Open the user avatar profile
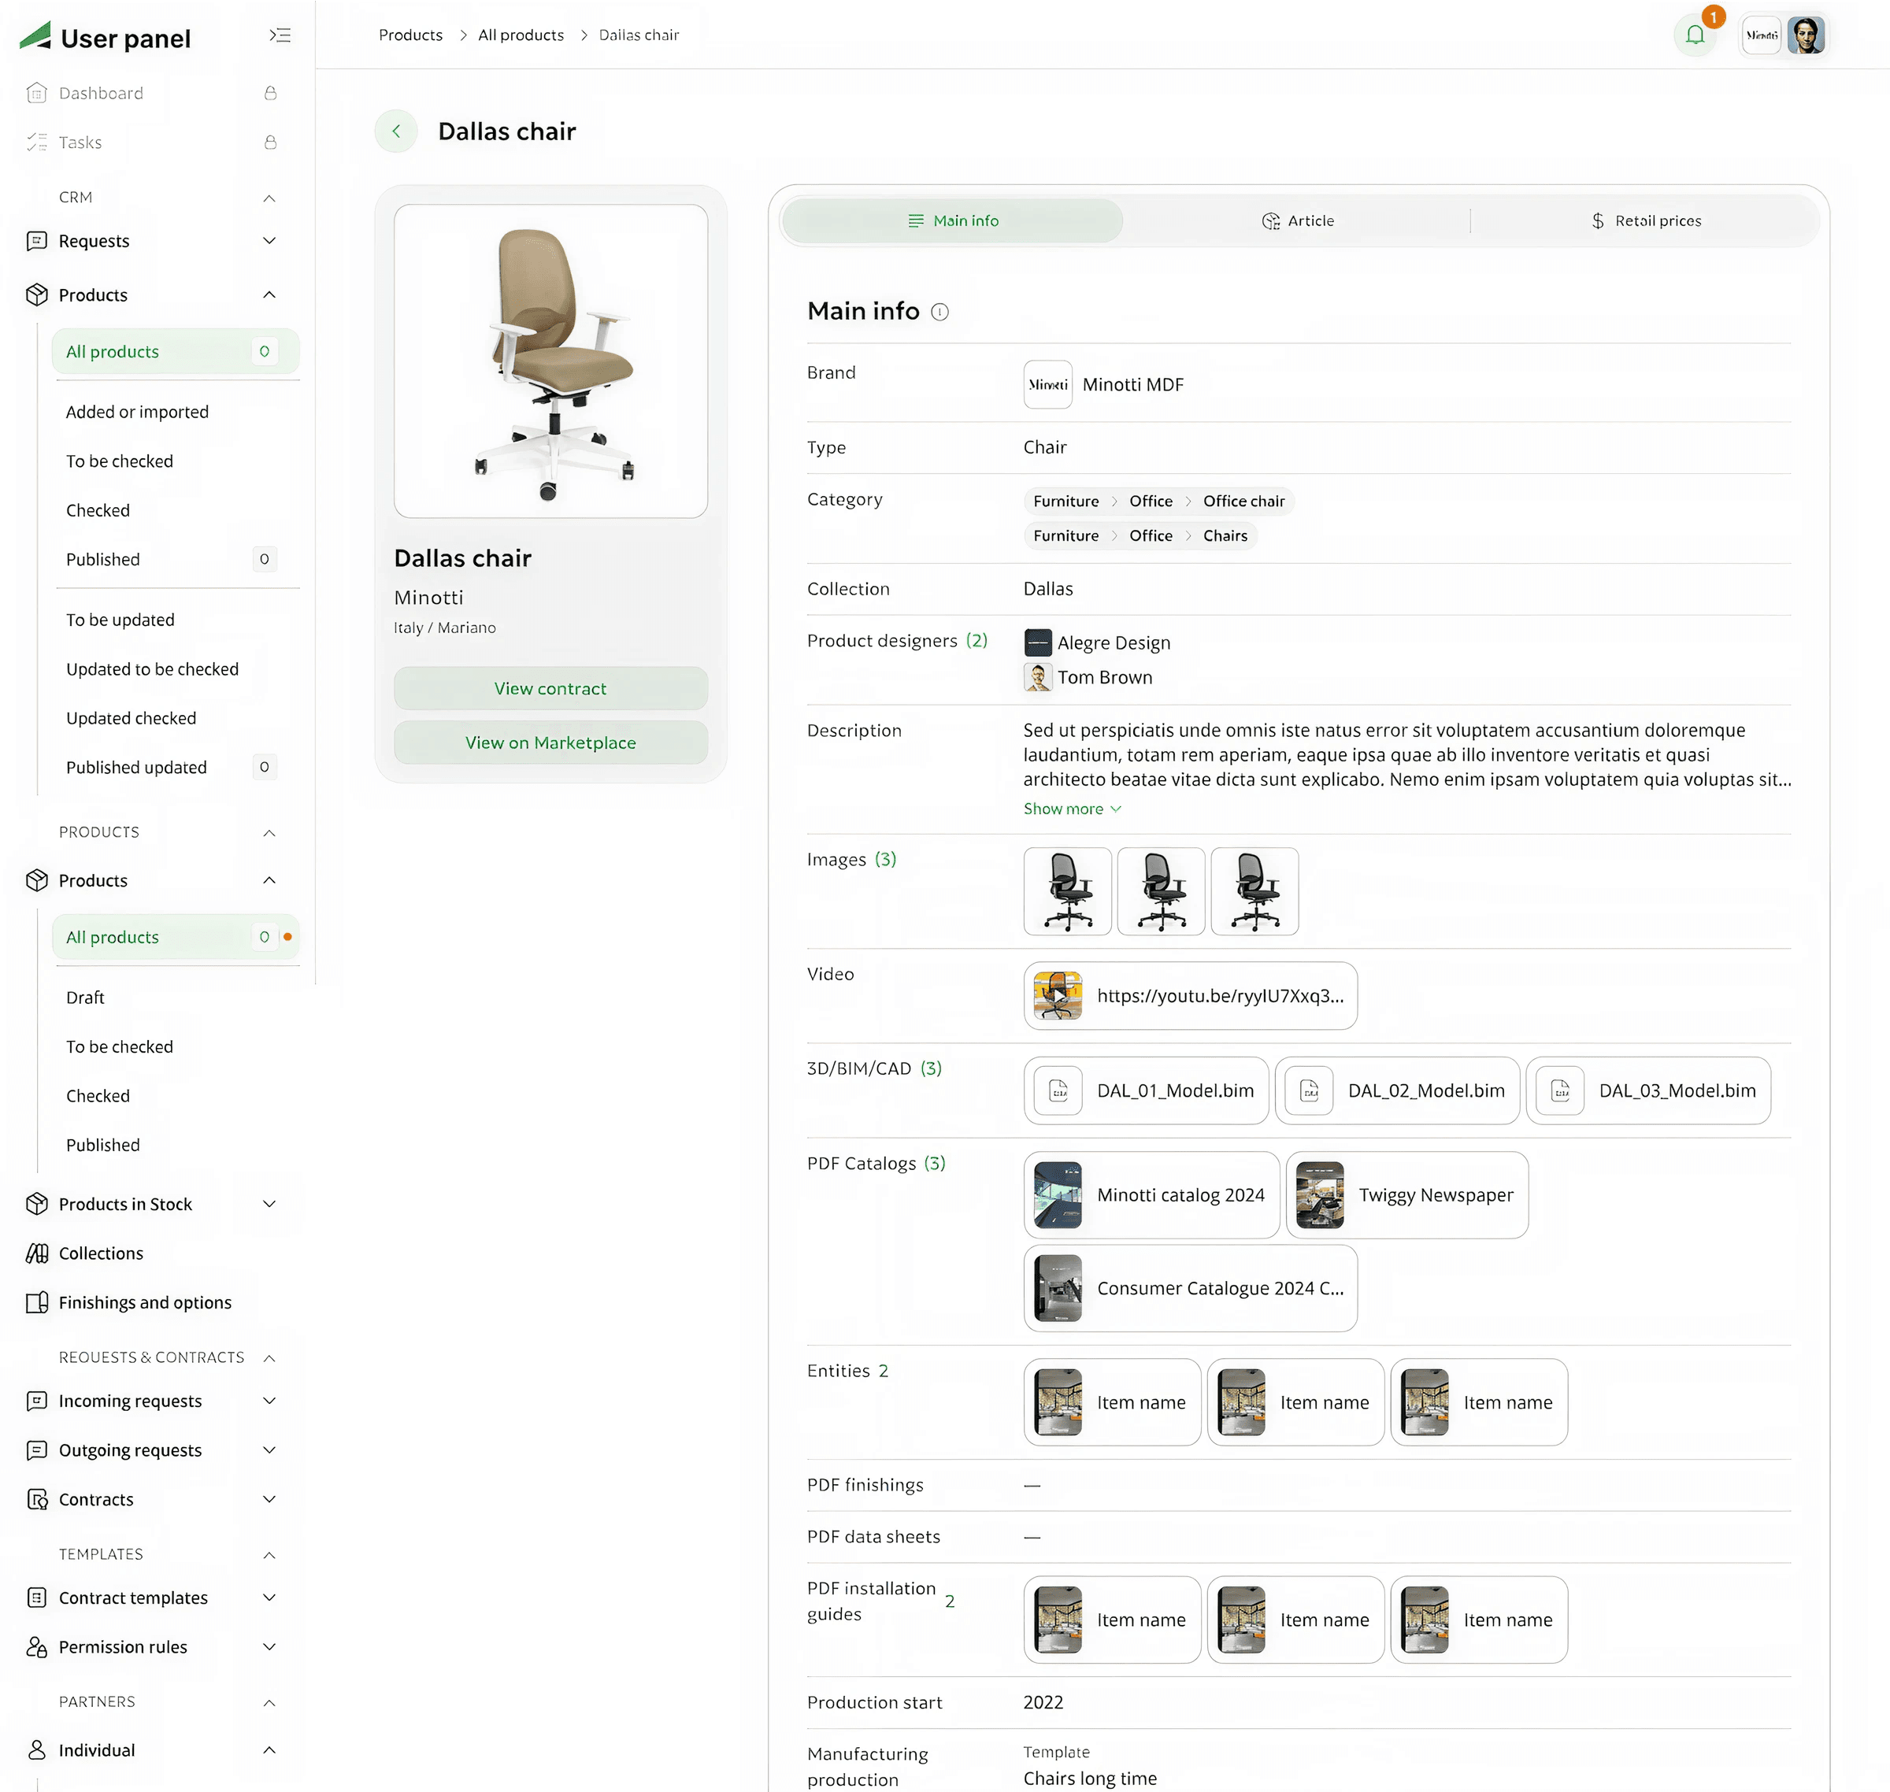 click(x=1806, y=35)
